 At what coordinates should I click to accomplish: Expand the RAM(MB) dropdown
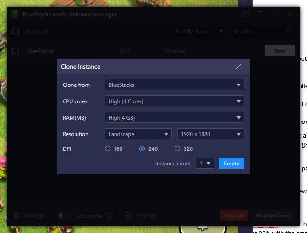(174, 117)
